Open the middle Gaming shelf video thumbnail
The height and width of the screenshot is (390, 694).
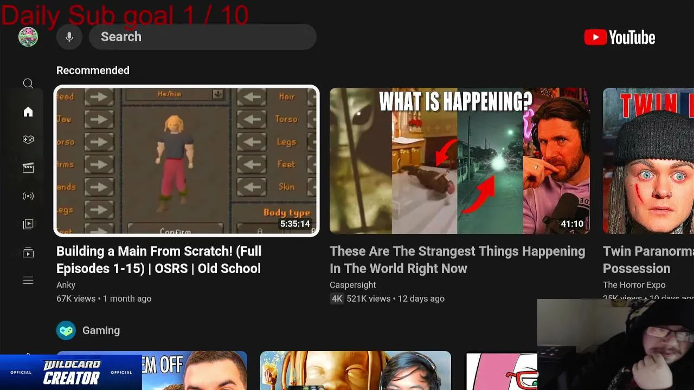[x=356, y=370]
